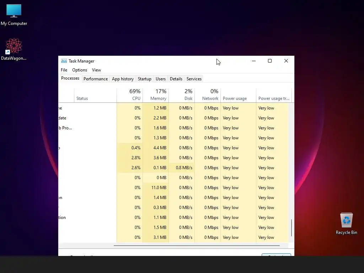Select the 1.1 MB memory cell
The width and height of the screenshot is (364, 273).
click(156, 218)
